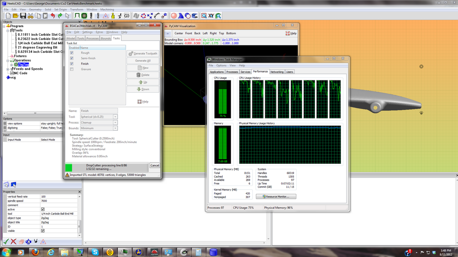Click the red X cancel icon at bottom left

13,241
